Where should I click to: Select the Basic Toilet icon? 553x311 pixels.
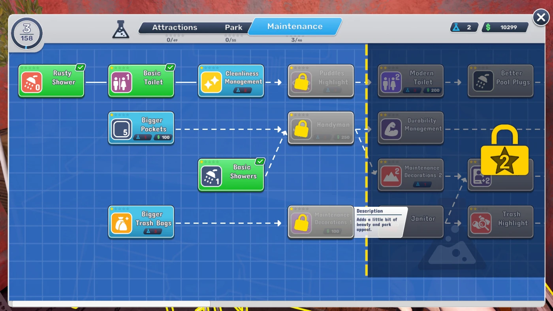point(122,82)
